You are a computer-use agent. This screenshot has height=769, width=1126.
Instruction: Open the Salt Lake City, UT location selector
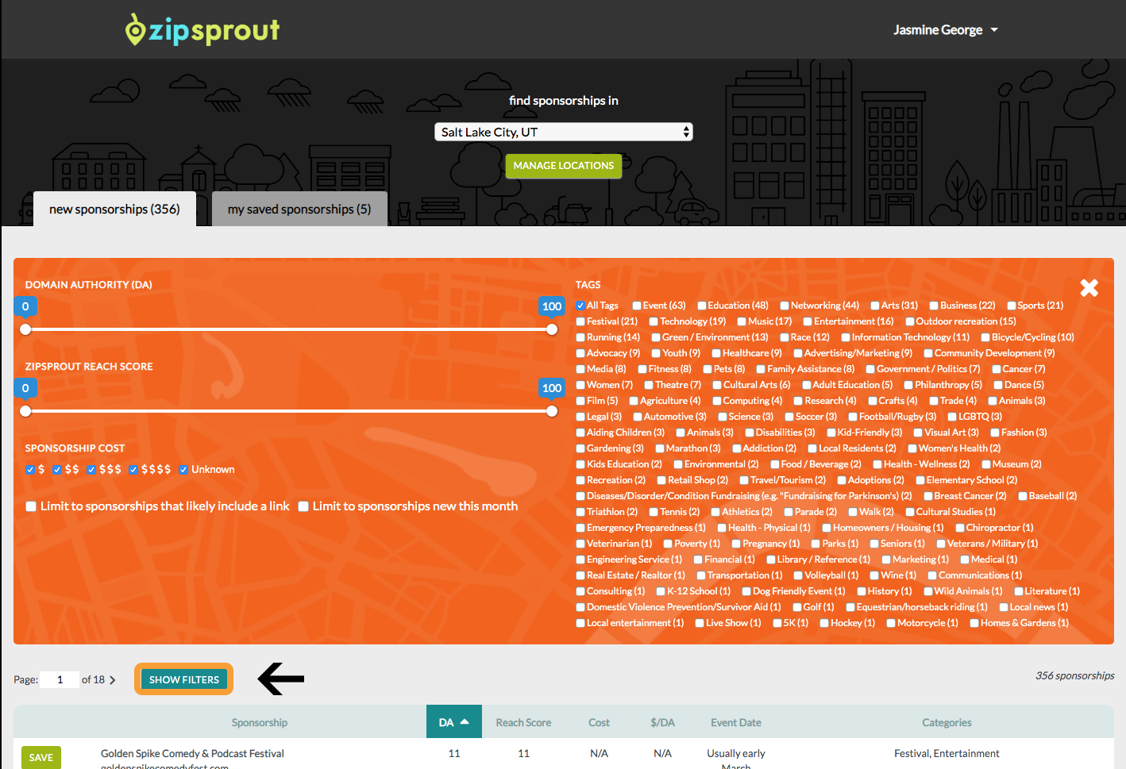pos(564,132)
